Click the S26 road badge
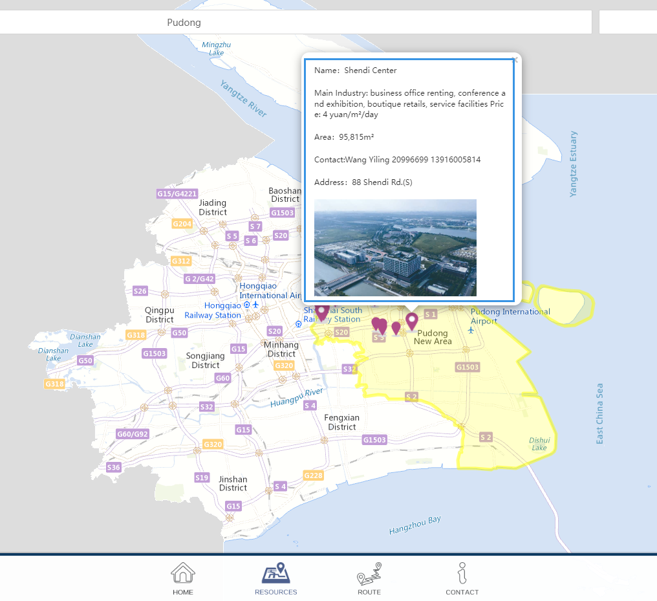 coord(140,291)
